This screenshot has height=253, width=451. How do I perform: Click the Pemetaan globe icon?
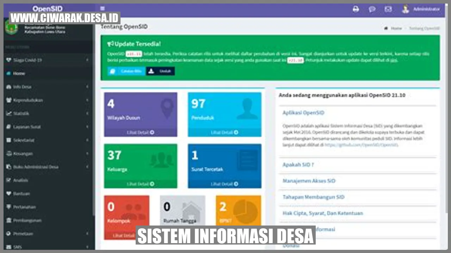9,234
